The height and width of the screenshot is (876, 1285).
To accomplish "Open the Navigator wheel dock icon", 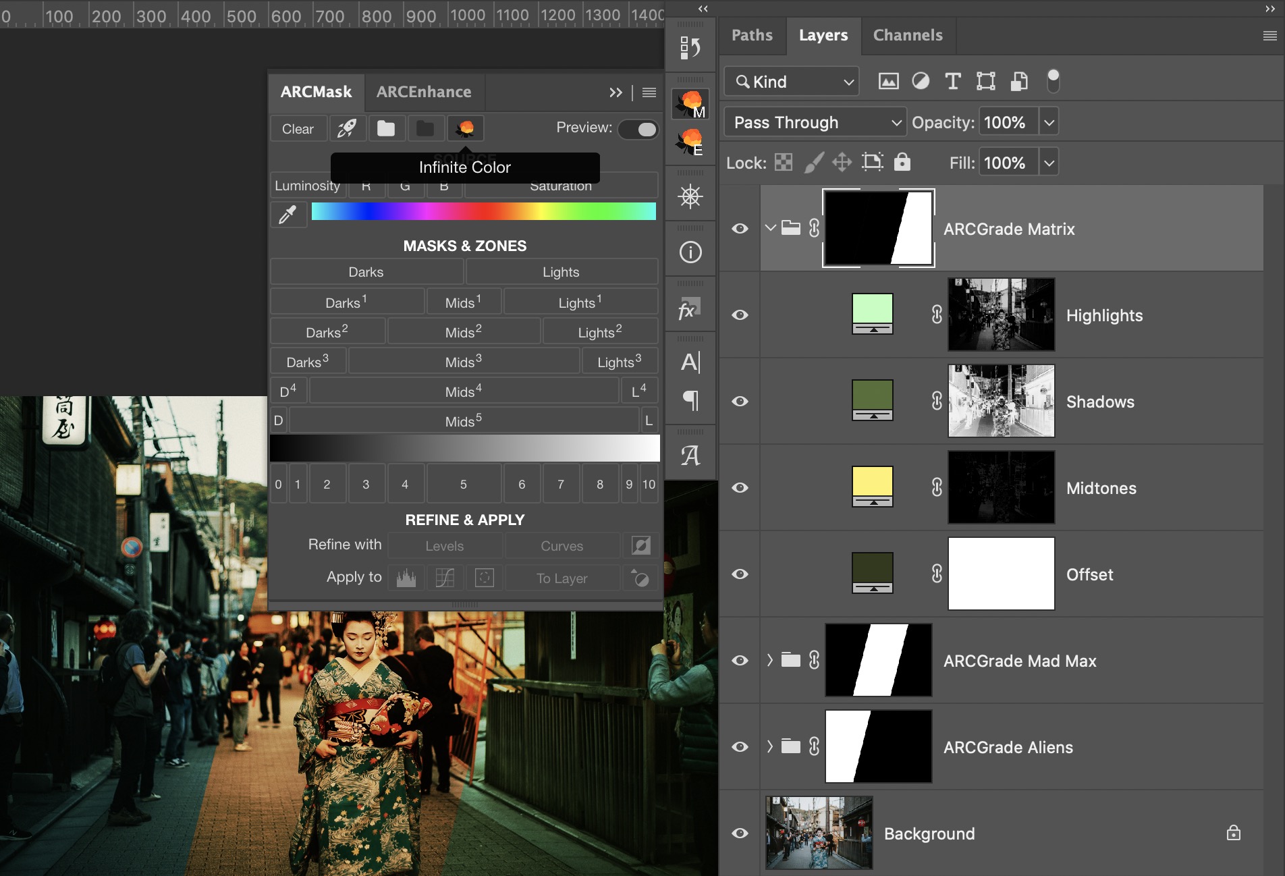I will point(690,196).
